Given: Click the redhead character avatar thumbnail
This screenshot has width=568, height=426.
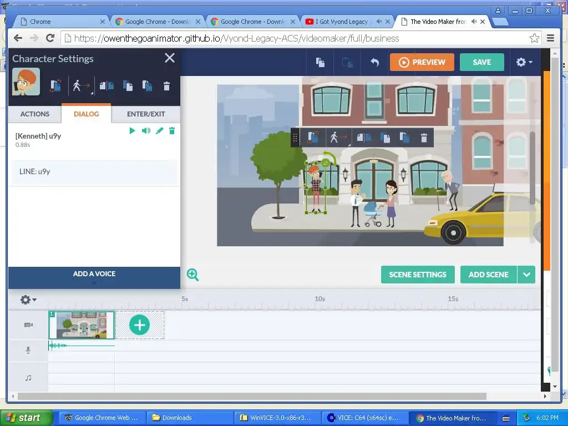Looking at the screenshot, I should (26, 82).
